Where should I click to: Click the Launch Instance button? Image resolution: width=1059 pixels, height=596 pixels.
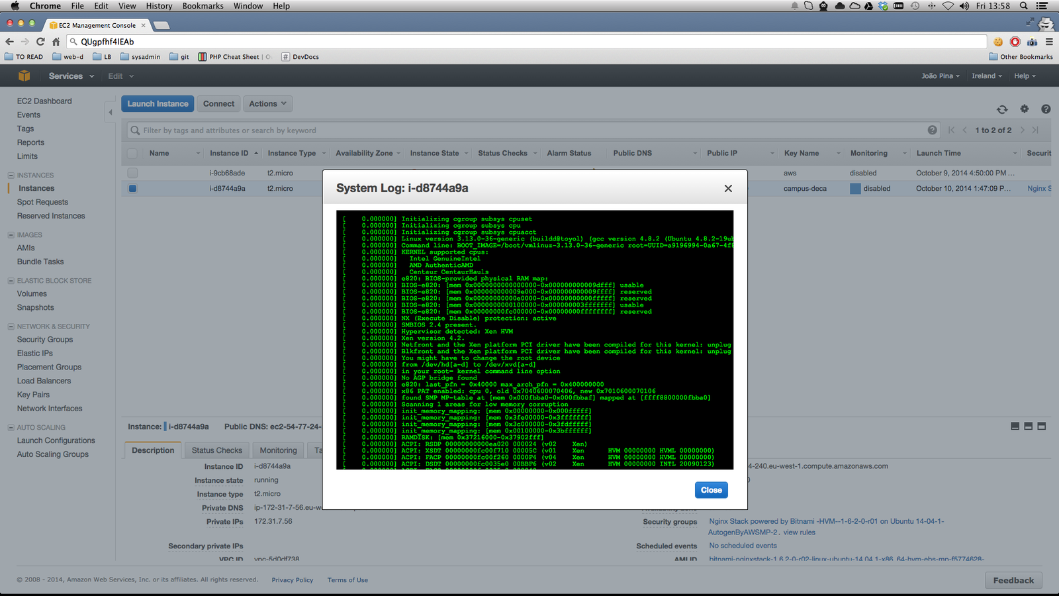click(158, 104)
